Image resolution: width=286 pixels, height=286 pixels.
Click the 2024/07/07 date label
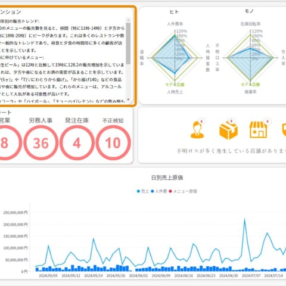pos(251,276)
